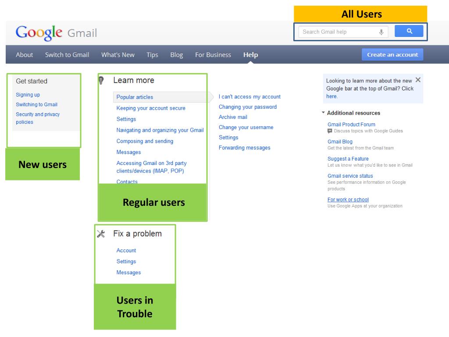The height and width of the screenshot is (337, 449).
Task: Open Switching to Gmail under Get started
Action: (x=37, y=104)
